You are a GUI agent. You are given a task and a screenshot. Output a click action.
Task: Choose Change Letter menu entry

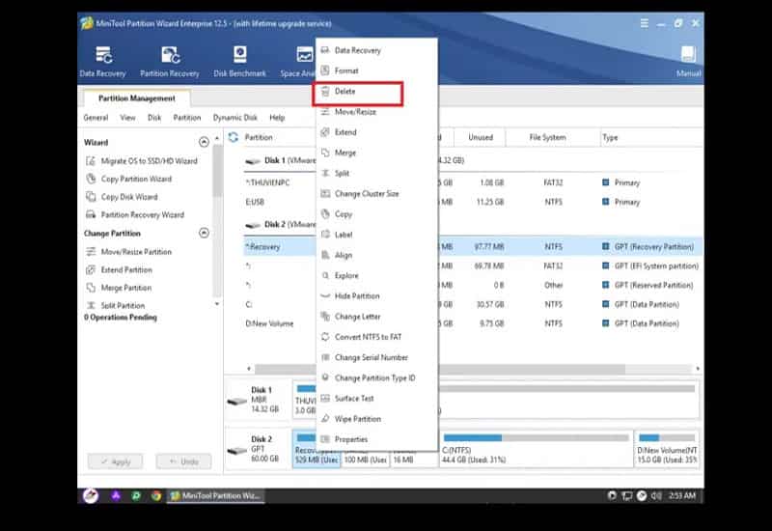tap(376, 317)
